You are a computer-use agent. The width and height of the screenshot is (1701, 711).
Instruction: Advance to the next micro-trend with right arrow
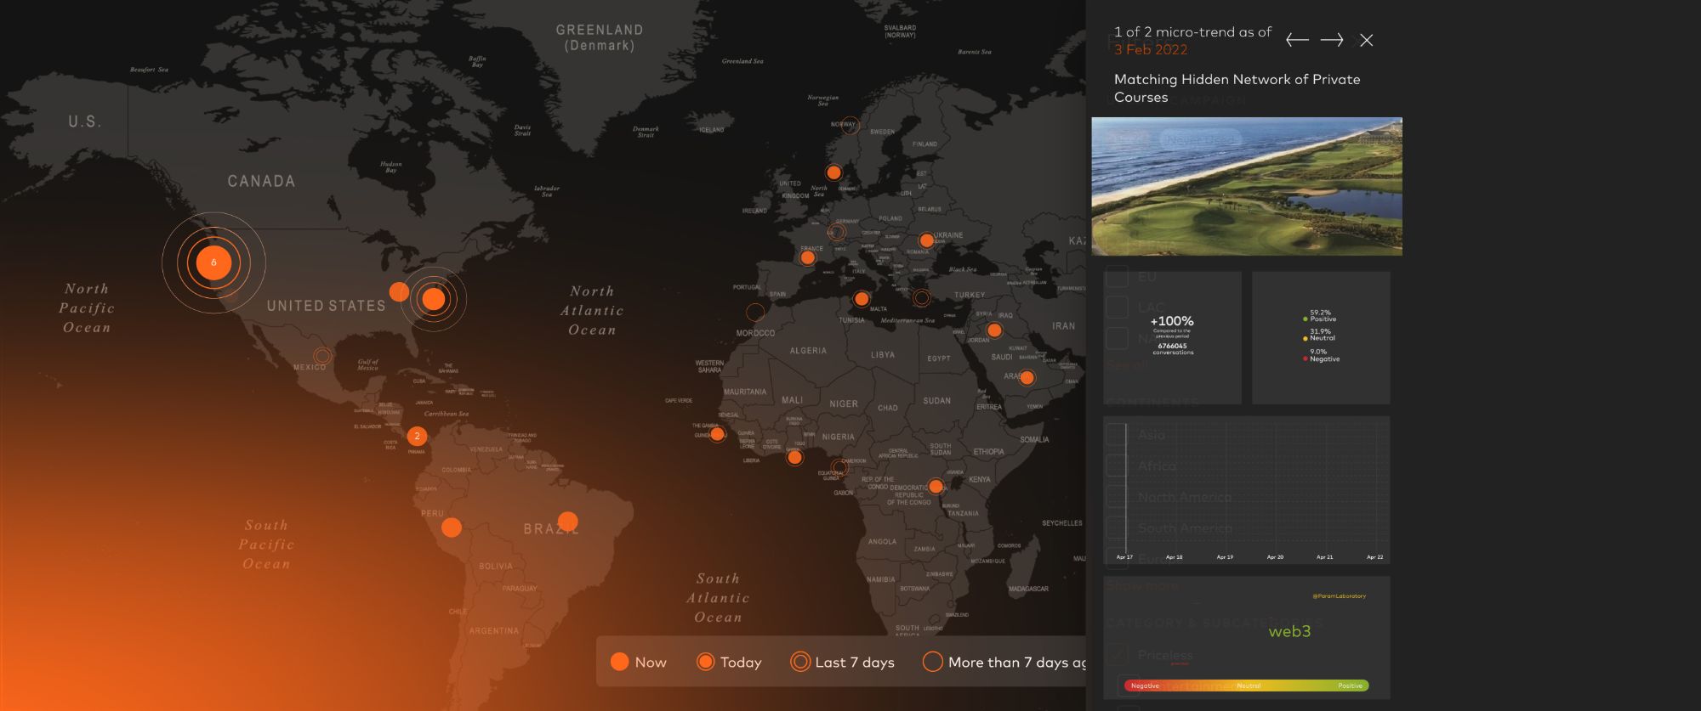tap(1331, 40)
